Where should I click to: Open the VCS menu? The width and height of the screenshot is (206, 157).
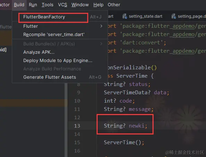(x=63, y=5)
